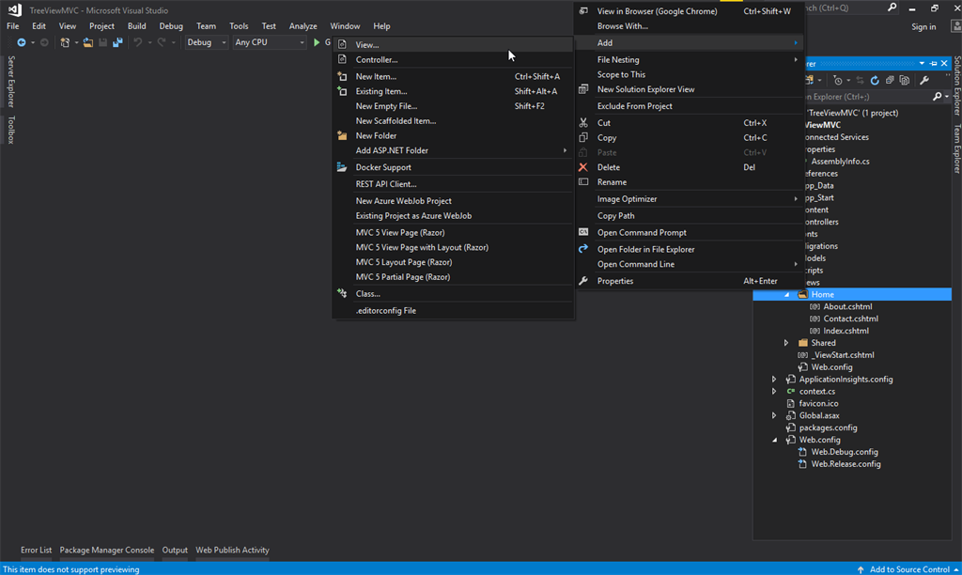
Task: Click the Pending Changes Filter clock icon
Action: [839, 81]
